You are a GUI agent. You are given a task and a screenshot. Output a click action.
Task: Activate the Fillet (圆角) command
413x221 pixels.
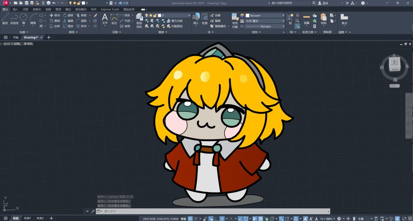(82, 21)
